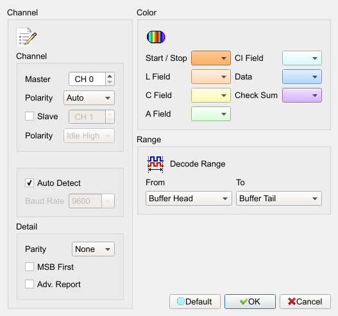Confirm settings with the OK button
338x316 pixels.
click(250, 301)
